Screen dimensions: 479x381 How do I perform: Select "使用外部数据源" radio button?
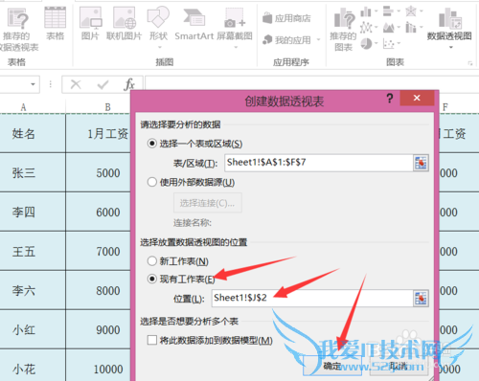tap(152, 182)
